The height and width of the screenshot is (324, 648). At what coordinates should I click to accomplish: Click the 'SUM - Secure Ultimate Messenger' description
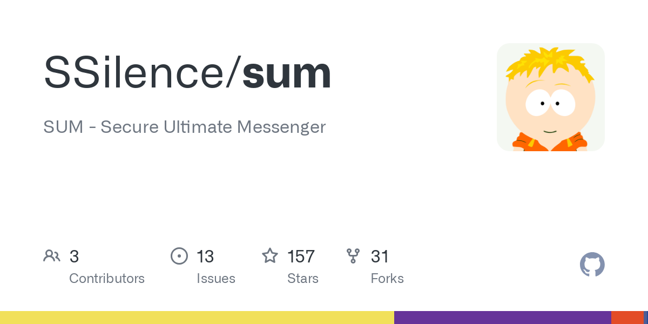click(184, 127)
